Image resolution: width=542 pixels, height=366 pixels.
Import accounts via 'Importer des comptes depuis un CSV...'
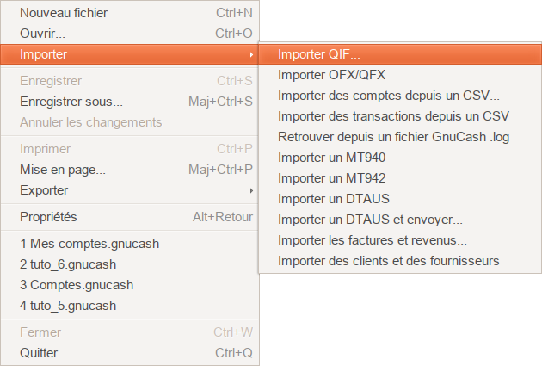tap(389, 96)
